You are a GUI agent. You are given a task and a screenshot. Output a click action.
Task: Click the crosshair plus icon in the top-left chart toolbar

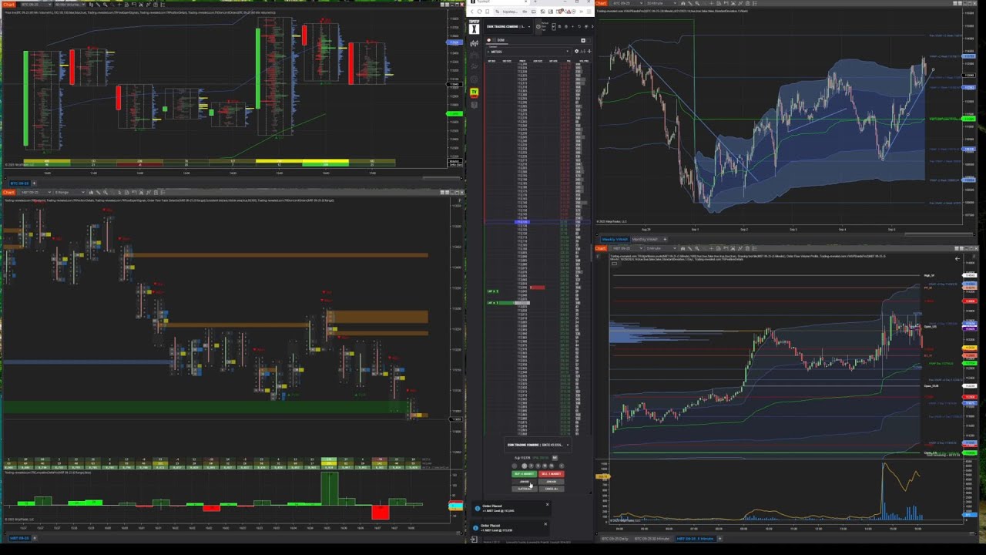pos(119,5)
